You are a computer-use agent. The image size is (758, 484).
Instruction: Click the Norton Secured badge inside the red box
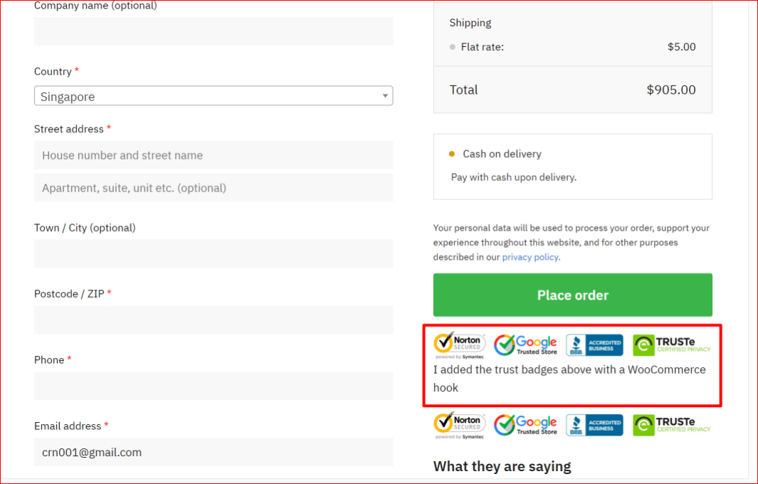(459, 345)
